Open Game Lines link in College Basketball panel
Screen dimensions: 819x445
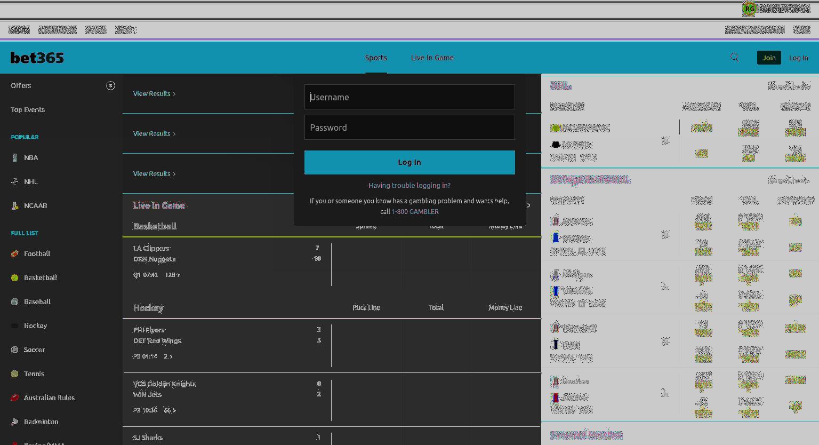(x=789, y=180)
